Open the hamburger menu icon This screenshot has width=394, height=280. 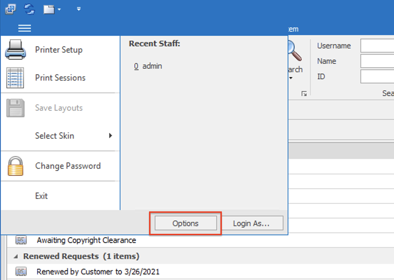[24, 28]
